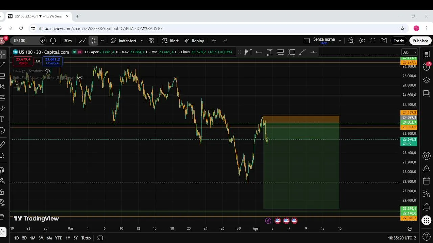Open a new browser tab
433x243 pixels.
78,16
